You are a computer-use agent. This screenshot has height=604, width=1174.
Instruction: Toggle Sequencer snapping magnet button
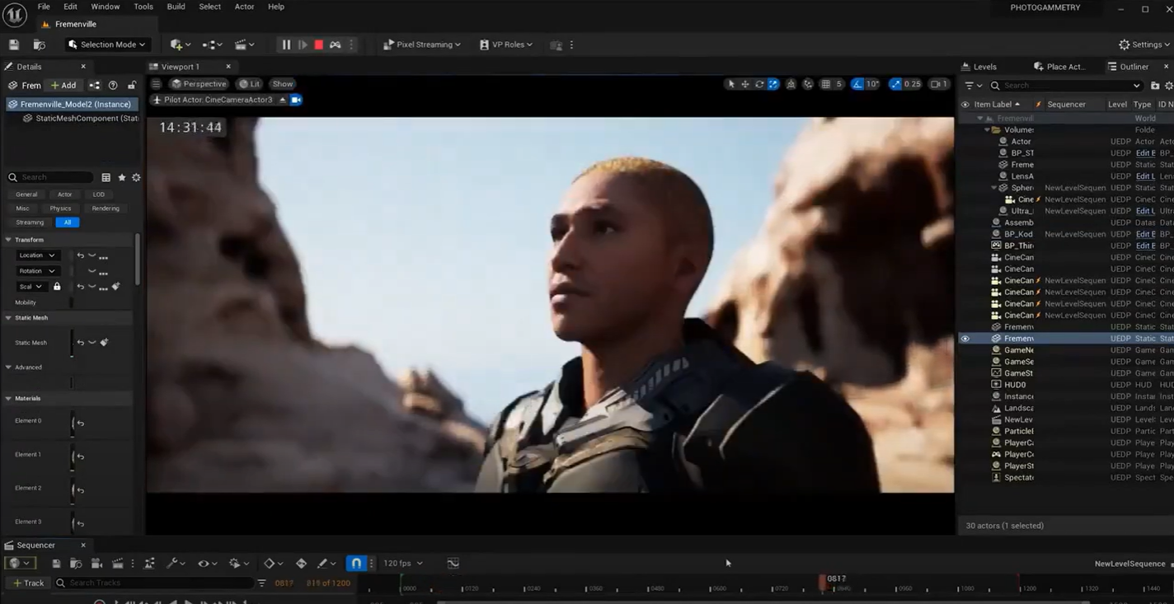click(x=356, y=564)
